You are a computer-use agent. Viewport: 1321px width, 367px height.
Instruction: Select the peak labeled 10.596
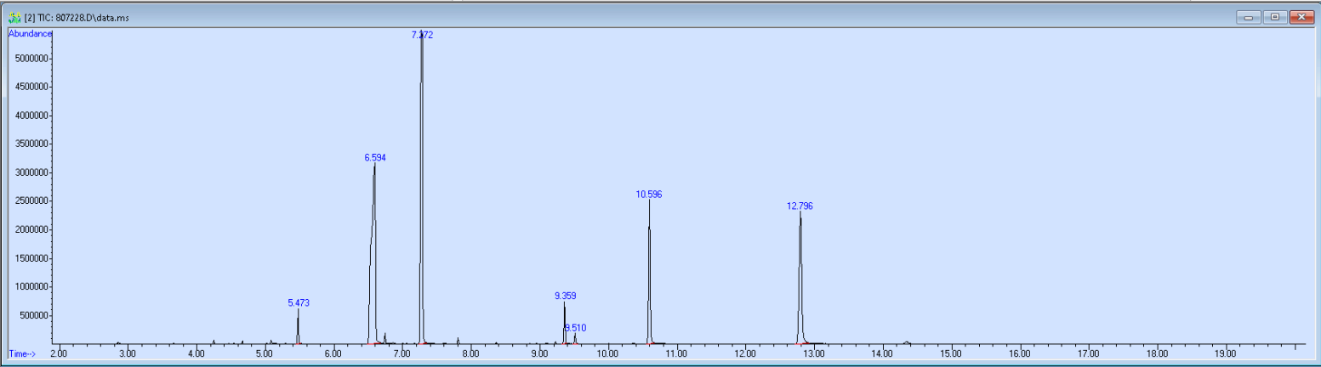[x=649, y=195]
